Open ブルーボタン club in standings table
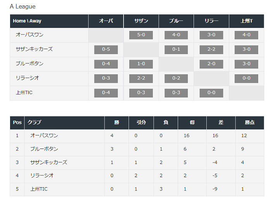 [44, 149]
